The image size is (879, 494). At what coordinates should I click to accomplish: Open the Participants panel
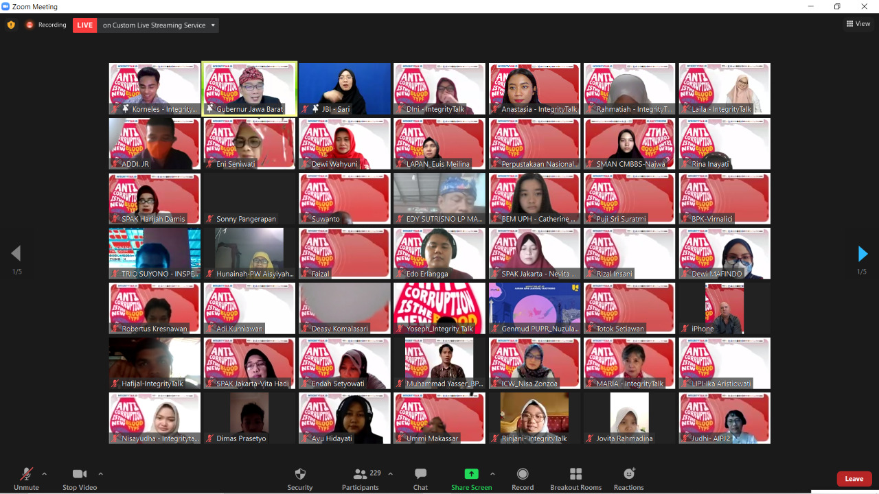pos(361,475)
